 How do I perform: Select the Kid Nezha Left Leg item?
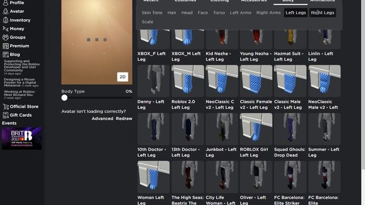click(222, 39)
